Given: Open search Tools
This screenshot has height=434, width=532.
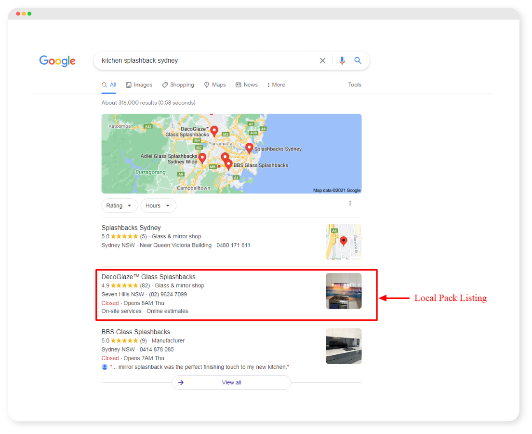Looking at the screenshot, I should 355,85.
